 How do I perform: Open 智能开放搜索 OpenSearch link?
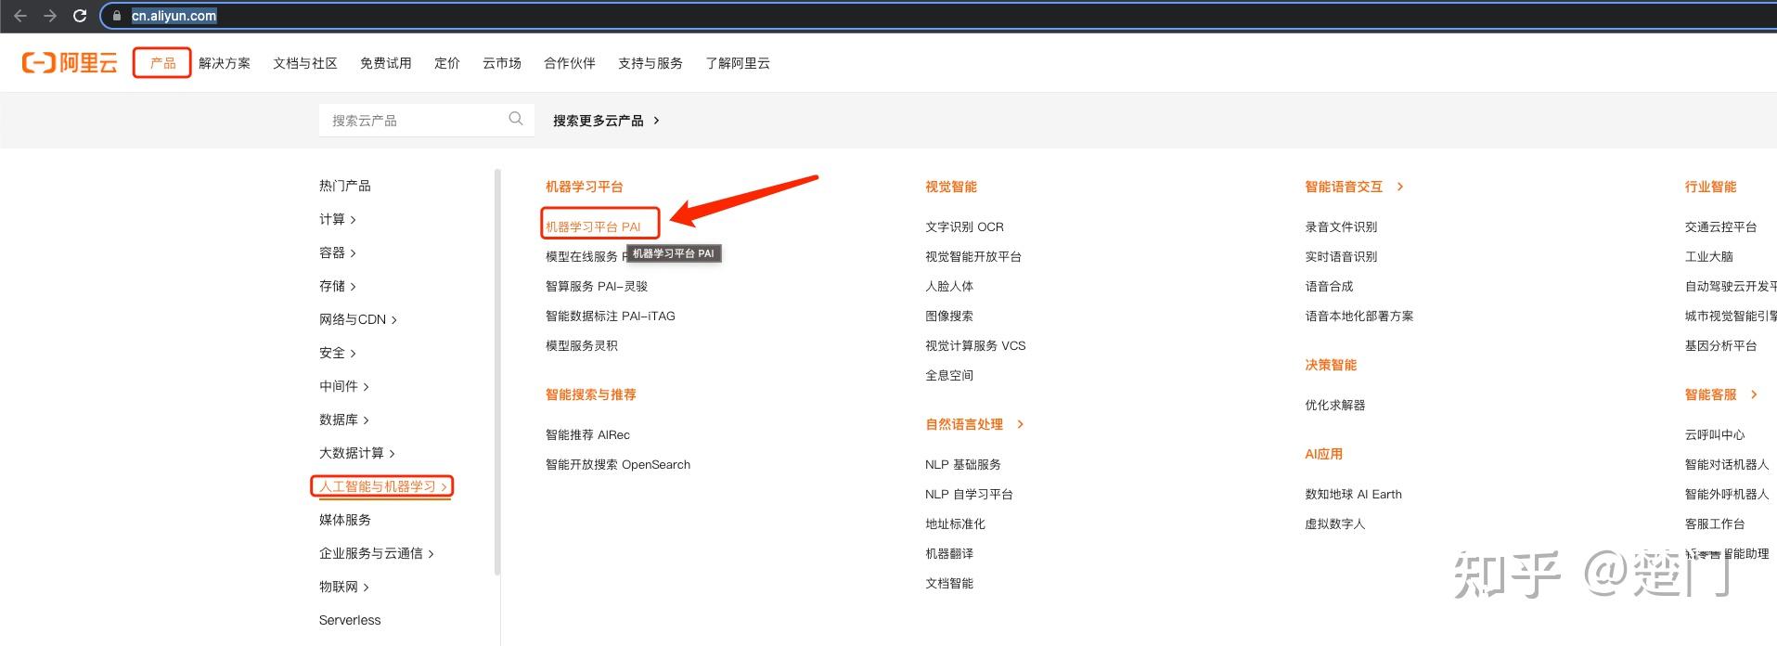(x=618, y=464)
